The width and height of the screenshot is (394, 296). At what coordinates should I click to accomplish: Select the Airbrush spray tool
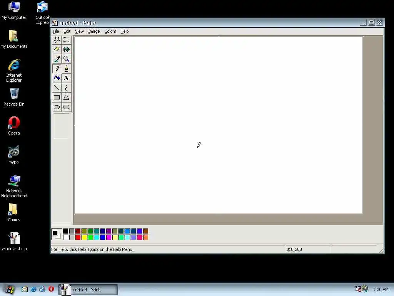[x=57, y=78]
